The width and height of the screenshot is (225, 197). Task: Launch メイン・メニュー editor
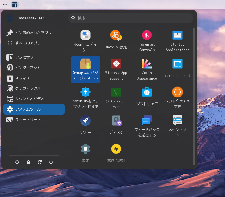click(x=177, y=126)
